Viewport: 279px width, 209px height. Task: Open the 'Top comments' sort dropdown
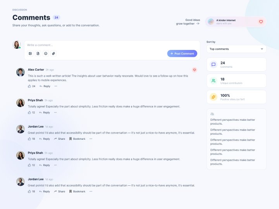(x=236, y=49)
